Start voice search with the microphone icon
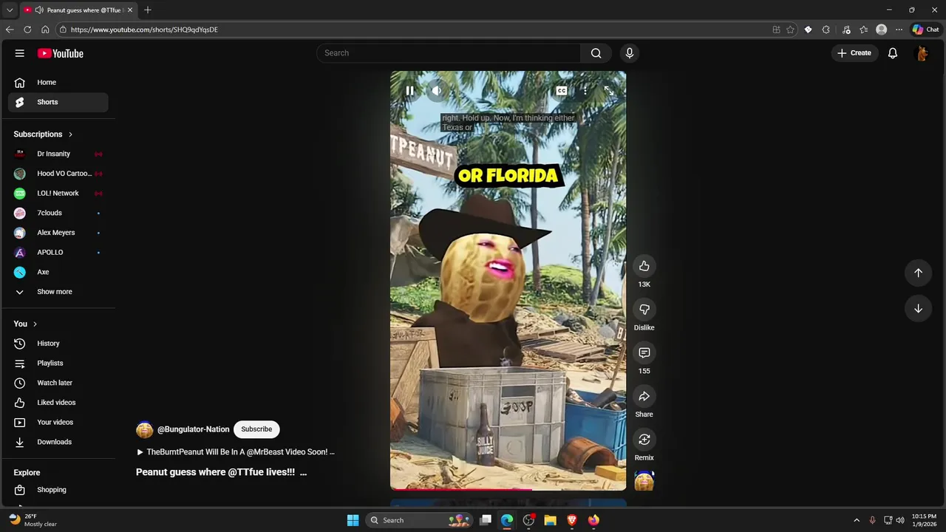 click(x=630, y=53)
